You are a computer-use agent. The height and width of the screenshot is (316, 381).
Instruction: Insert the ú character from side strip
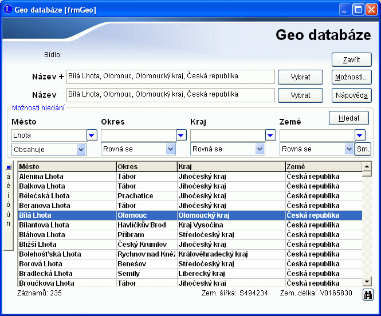pos(9,214)
